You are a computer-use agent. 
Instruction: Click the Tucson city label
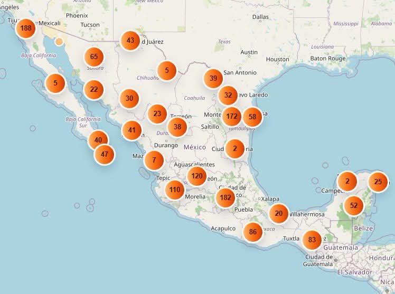click(x=90, y=25)
